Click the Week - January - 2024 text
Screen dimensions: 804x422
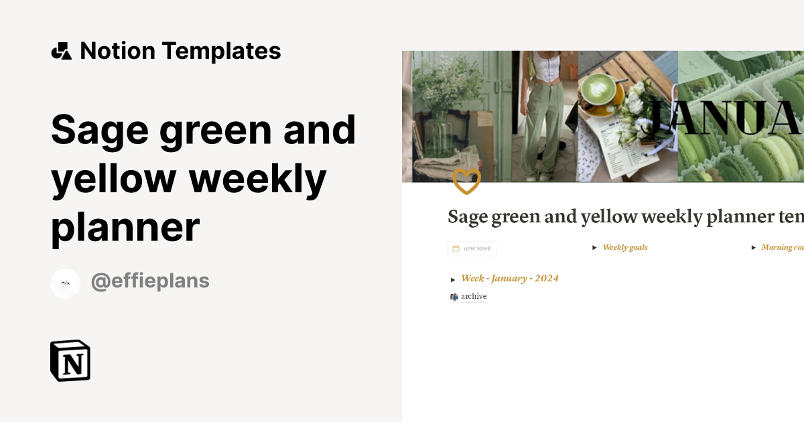click(x=510, y=279)
